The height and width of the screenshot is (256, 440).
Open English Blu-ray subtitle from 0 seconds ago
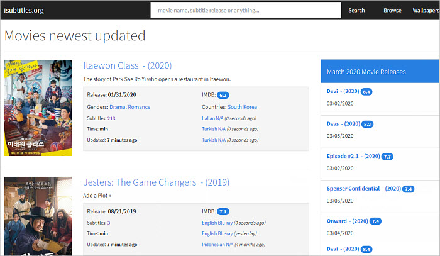pos(217,223)
